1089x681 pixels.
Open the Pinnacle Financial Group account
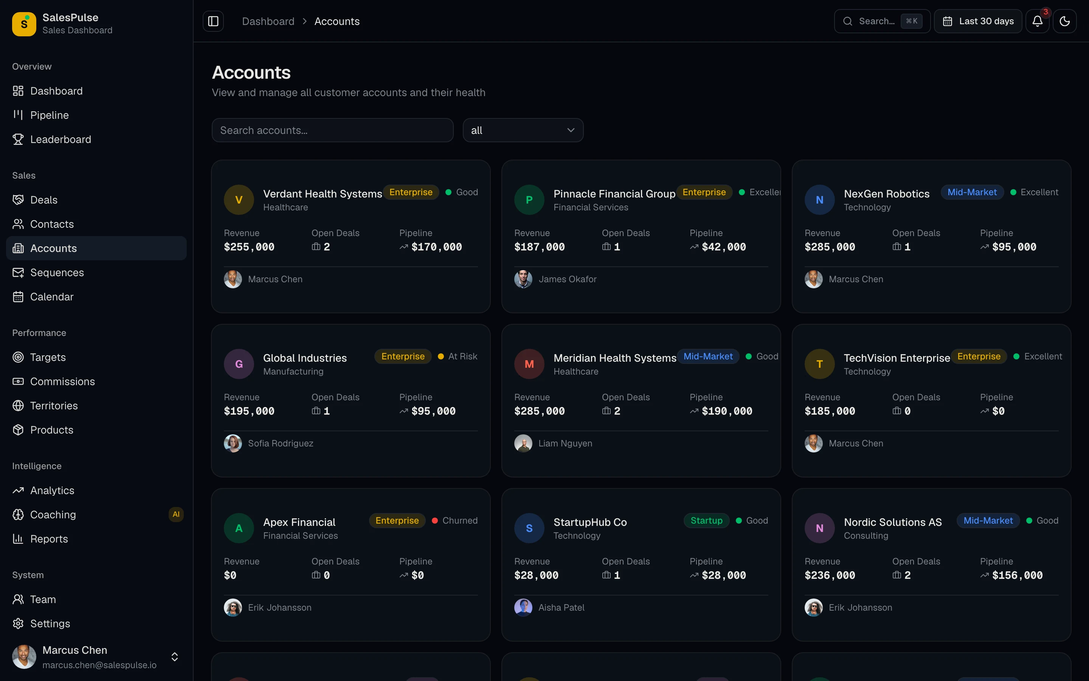[x=641, y=236]
